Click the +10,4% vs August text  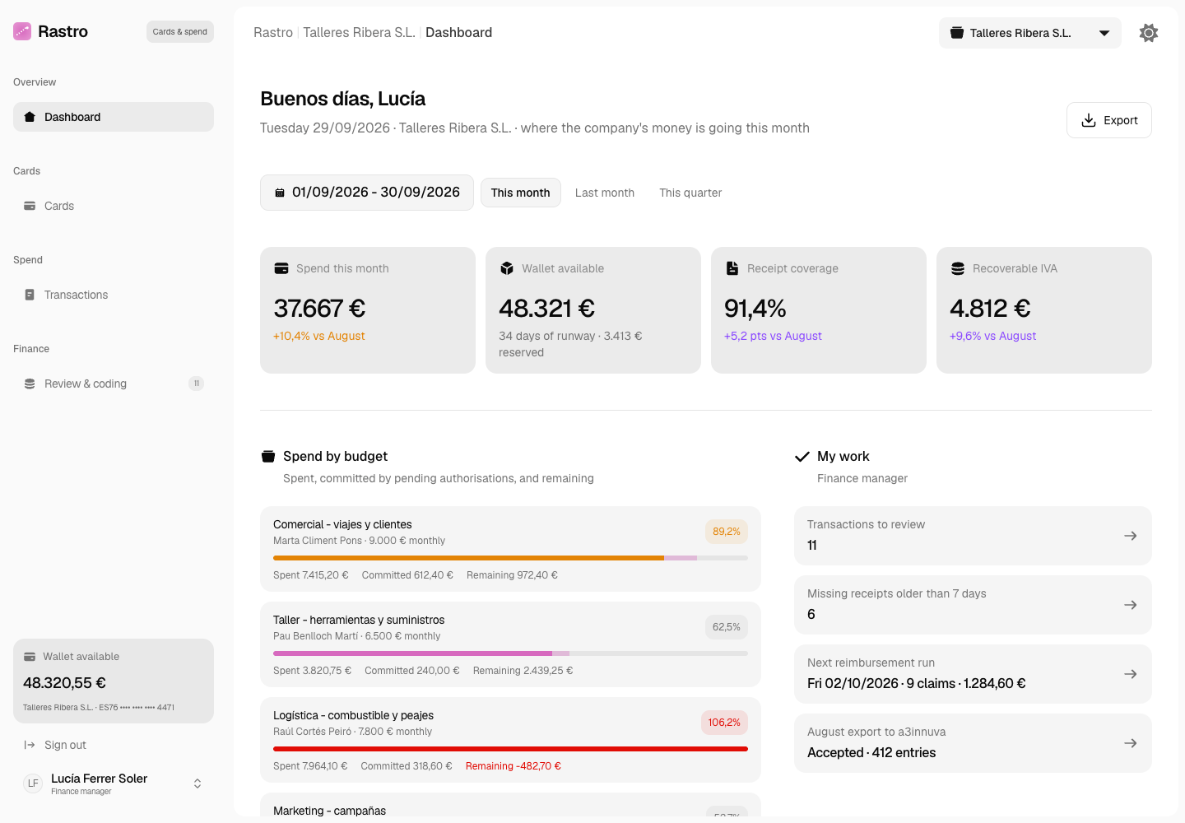319,336
